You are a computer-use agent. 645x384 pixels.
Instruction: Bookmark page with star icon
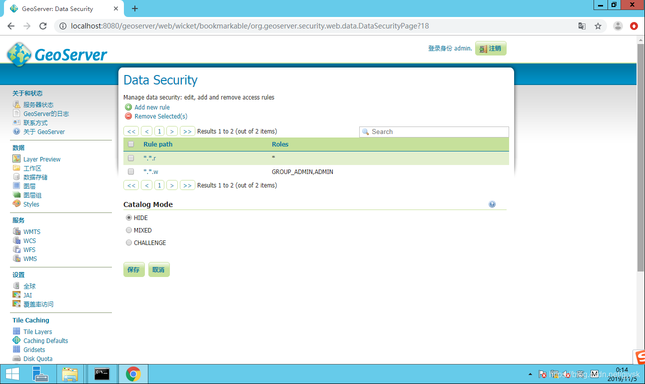[598, 26]
